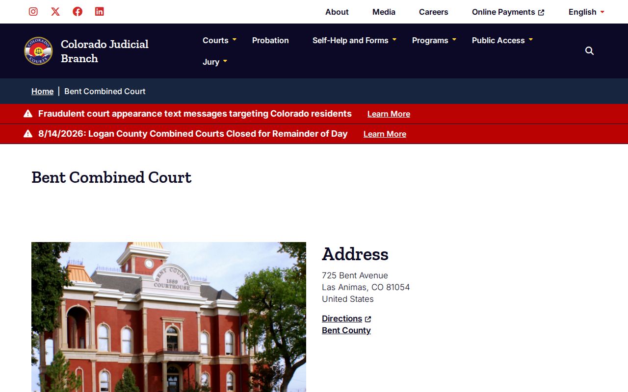Expand the Public Access menu
Image resolution: width=628 pixels, height=392 pixels.
502,40
